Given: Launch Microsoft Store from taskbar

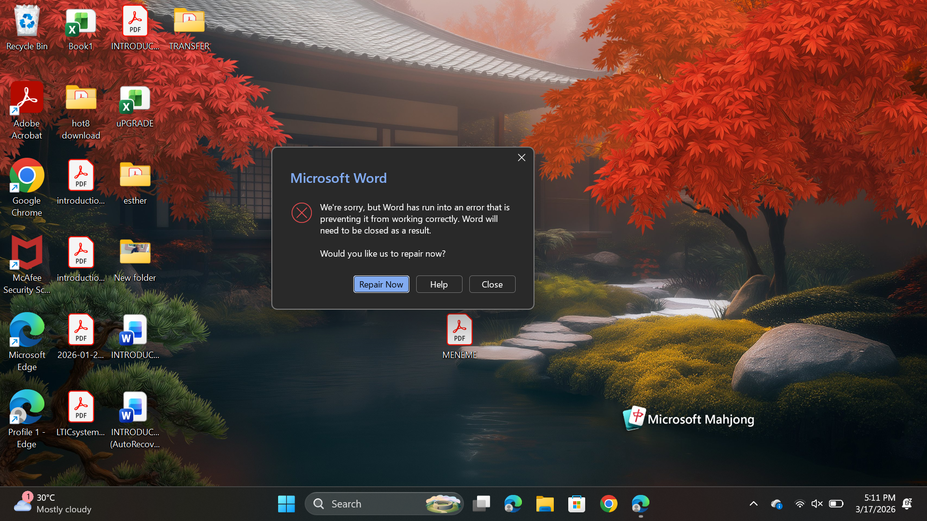Looking at the screenshot, I should click(576, 504).
